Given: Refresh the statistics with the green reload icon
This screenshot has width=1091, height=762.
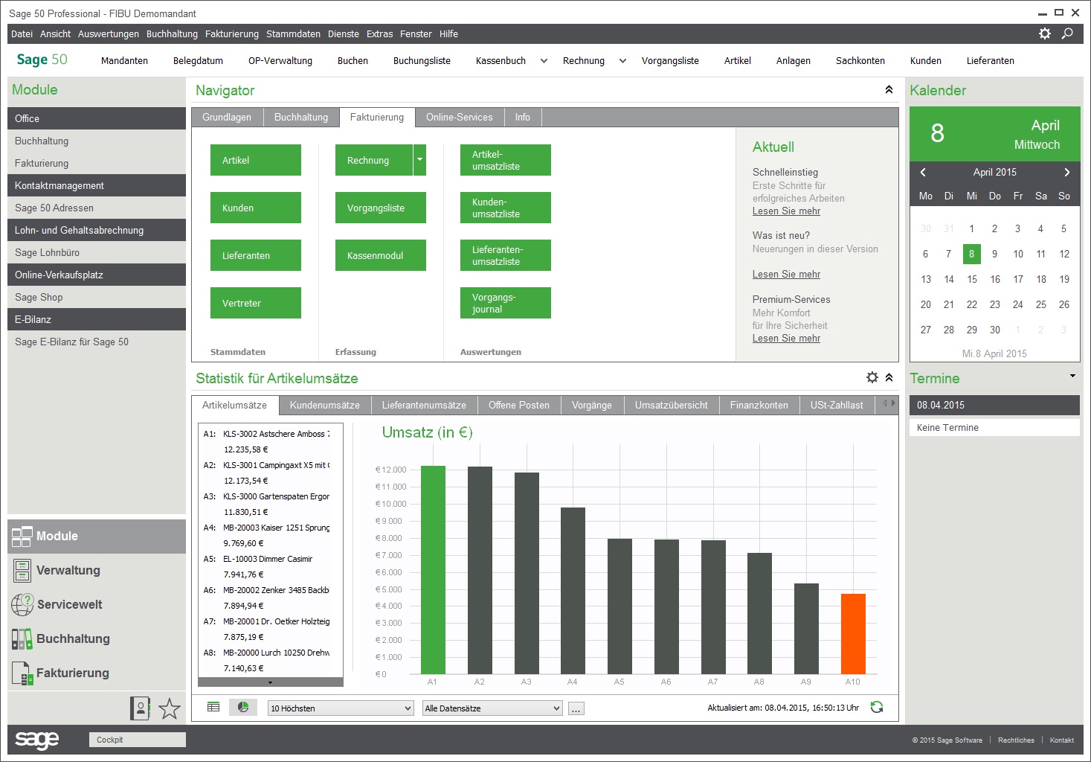Looking at the screenshot, I should point(877,708).
